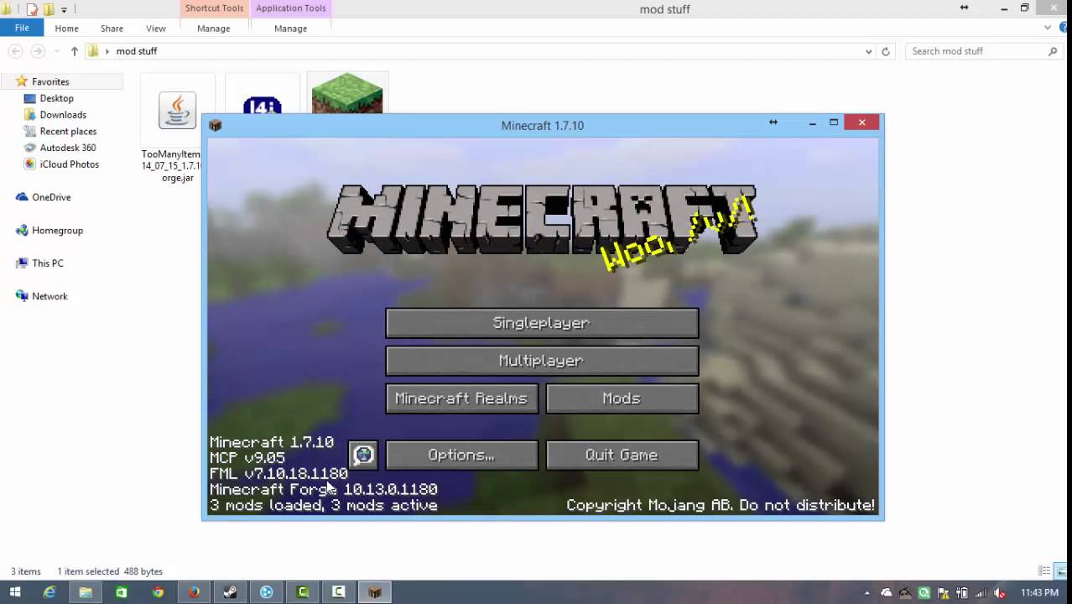Image resolution: width=1072 pixels, height=604 pixels.
Task: Switch to the Home ribbon tab
Action: tap(66, 29)
